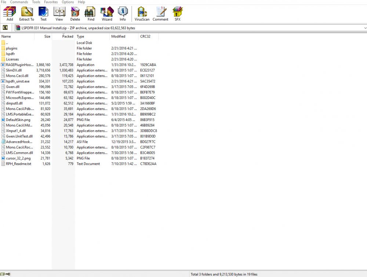367x277 pixels.
Task: Click the status bar total files text
Action: (224, 274)
